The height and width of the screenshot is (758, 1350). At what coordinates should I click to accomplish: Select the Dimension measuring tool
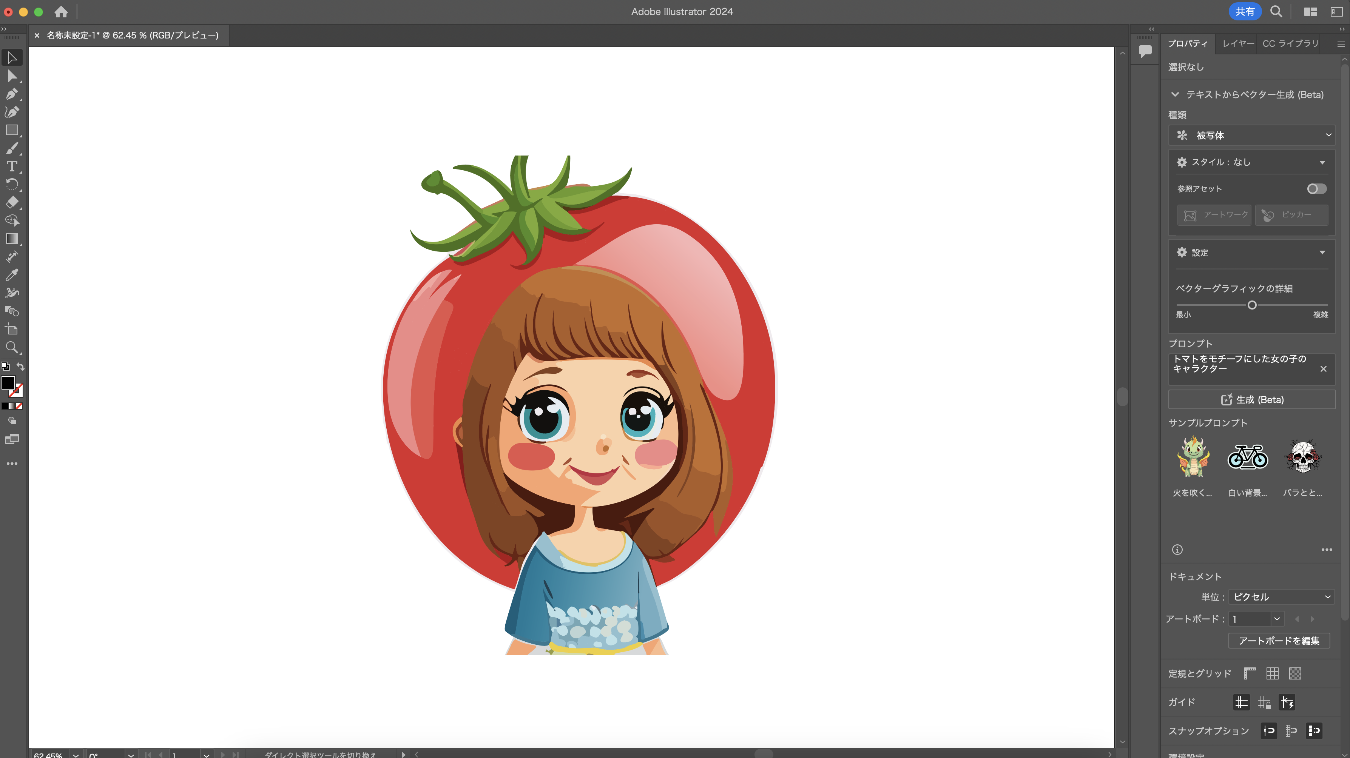pyautogui.click(x=12, y=257)
